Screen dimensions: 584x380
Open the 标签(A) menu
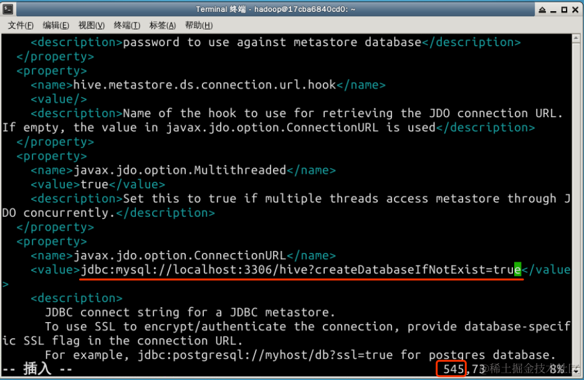click(163, 26)
